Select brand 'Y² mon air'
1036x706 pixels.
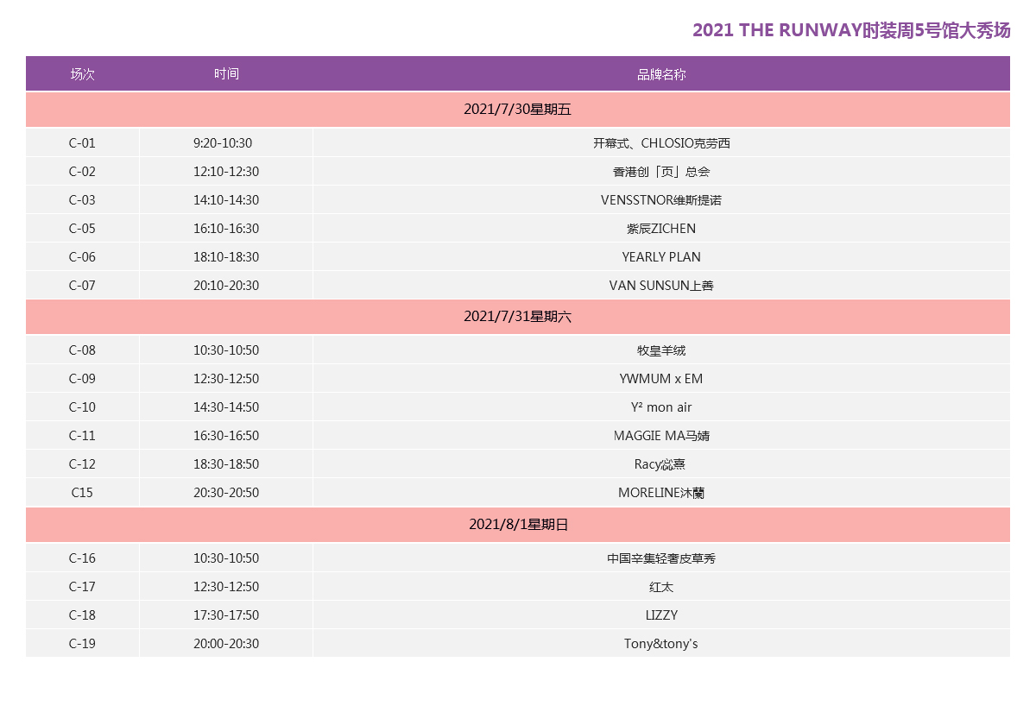pos(661,407)
